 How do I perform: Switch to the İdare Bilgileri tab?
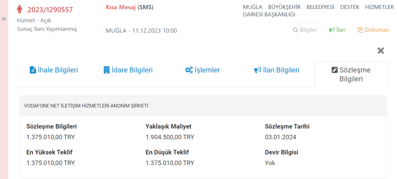pyautogui.click(x=128, y=70)
